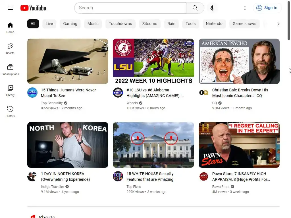This screenshot has width=291, height=218.
Task: Open the Top Fives channel name link
Action: [134, 187]
